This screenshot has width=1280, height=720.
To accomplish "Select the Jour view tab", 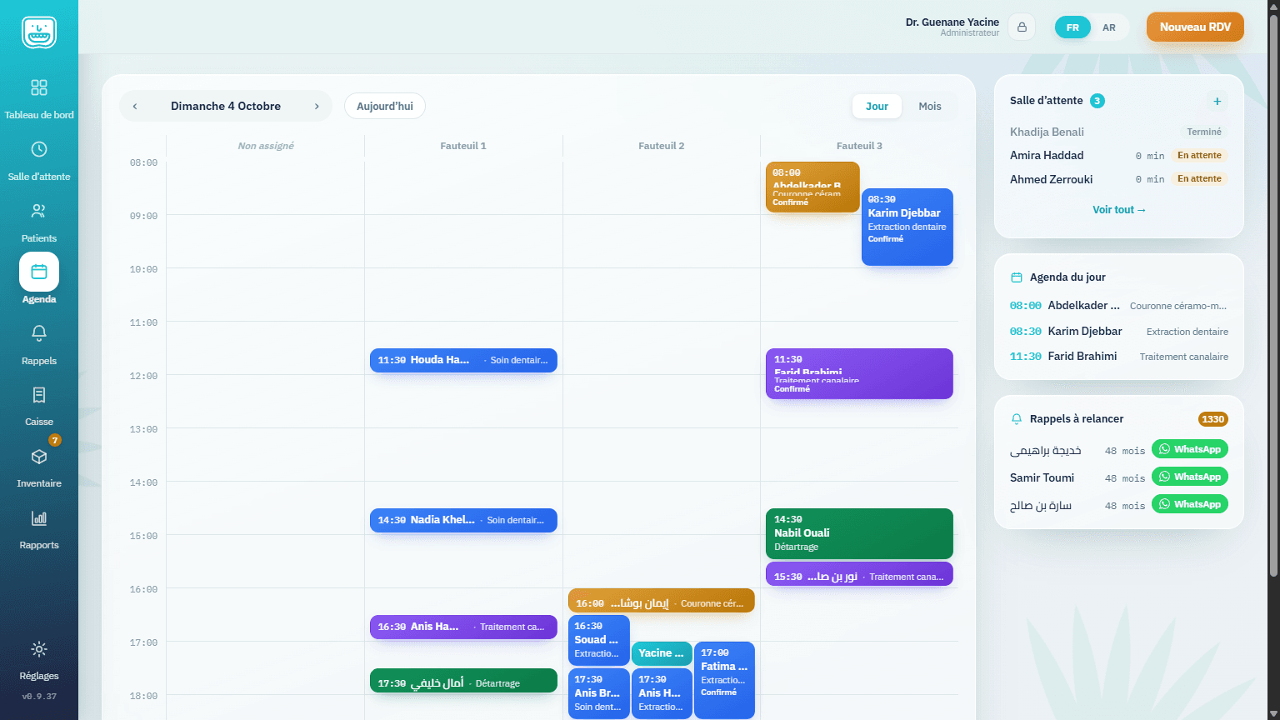I will pos(877,106).
